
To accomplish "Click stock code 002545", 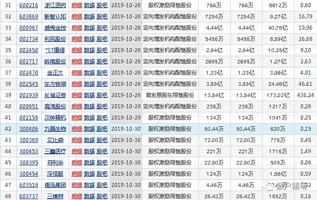I will (x=29, y=84).
